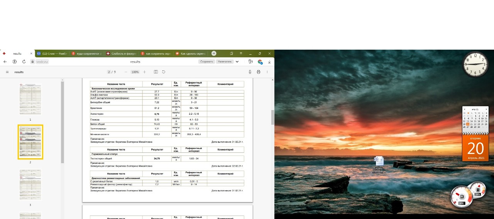The width and height of the screenshot is (494, 219).
Task: Go to next month in calendar gadget
Action: [x=487, y=109]
